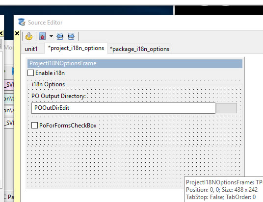Toggle the PoForFormsCheckBox checkbox
The width and height of the screenshot is (263, 202).
pyautogui.click(x=34, y=125)
